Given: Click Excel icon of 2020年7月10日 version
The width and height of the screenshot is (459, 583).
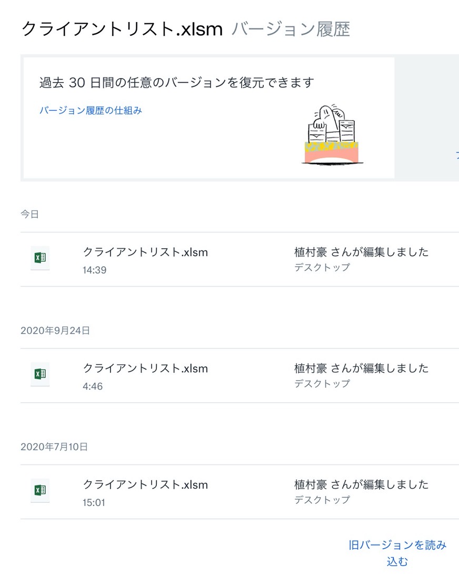Looking at the screenshot, I should [x=40, y=490].
